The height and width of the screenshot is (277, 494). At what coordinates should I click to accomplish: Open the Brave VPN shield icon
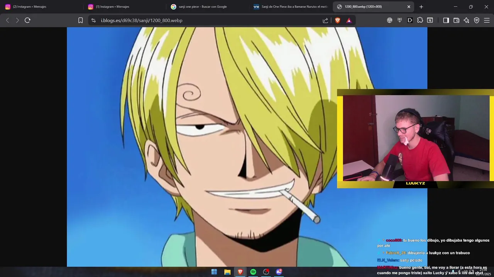click(477, 20)
